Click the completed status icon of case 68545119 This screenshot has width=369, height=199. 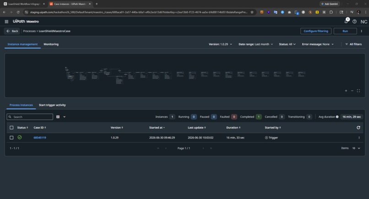pyautogui.click(x=20, y=137)
